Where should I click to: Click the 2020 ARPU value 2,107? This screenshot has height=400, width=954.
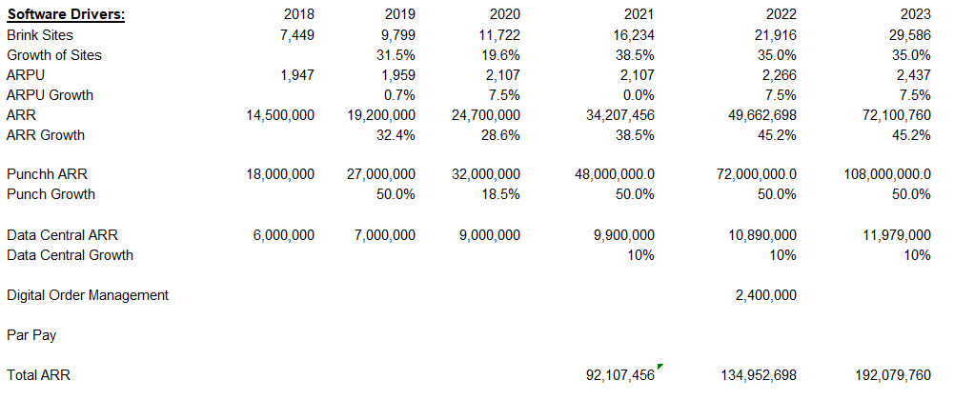click(503, 75)
